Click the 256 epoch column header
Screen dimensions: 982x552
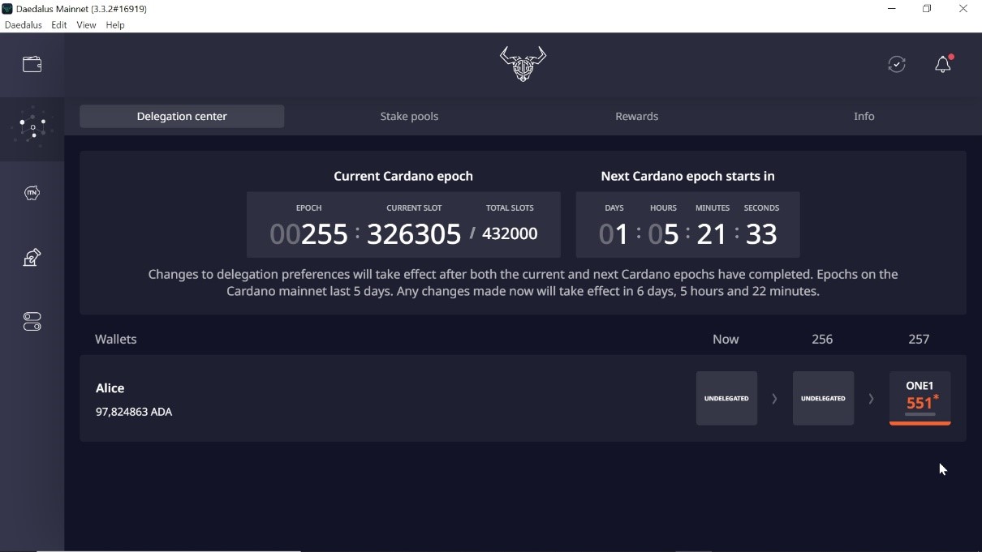coord(822,339)
